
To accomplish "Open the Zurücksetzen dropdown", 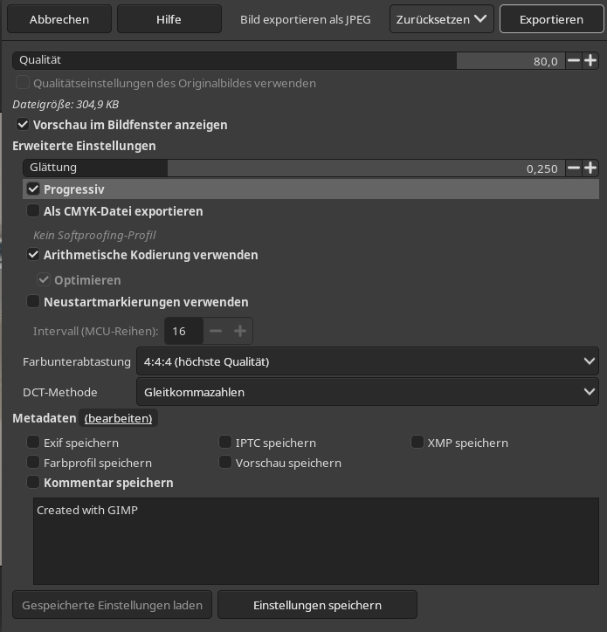I will 442,19.
